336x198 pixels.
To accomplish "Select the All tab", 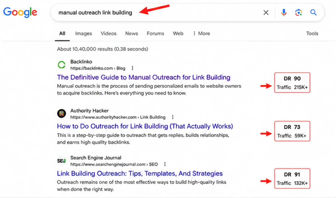I will 62,34.
